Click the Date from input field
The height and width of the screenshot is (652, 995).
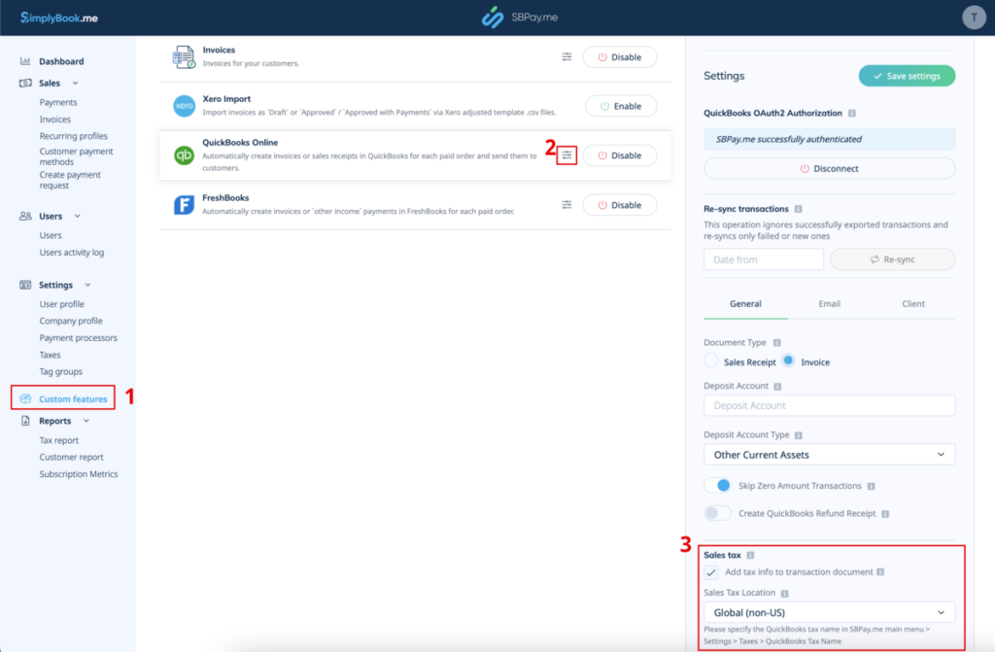(x=764, y=258)
